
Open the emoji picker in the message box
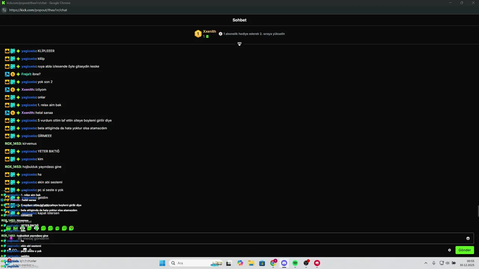coord(468,238)
